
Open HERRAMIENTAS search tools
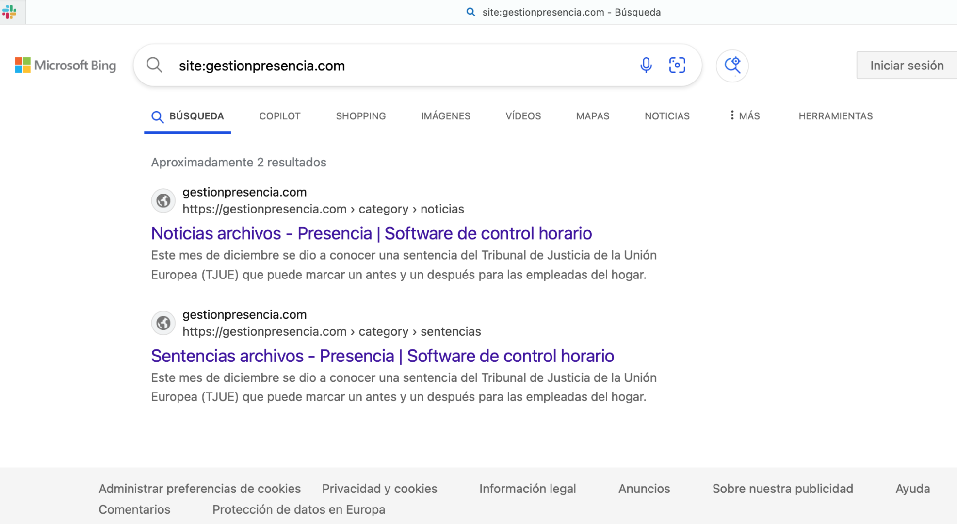pyautogui.click(x=836, y=116)
